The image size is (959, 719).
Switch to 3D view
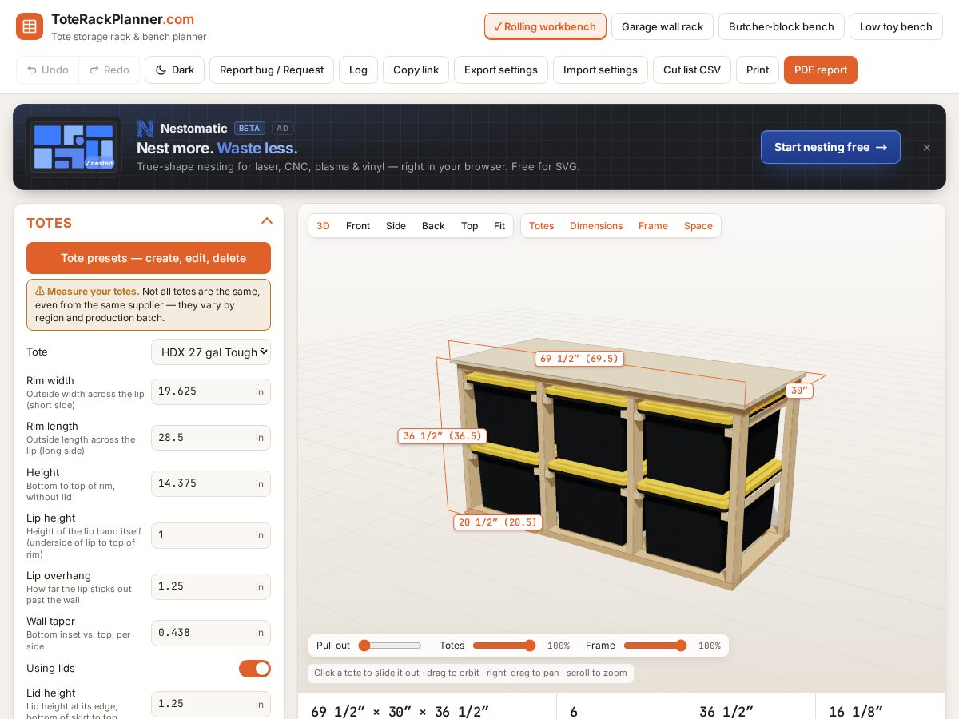323,226
